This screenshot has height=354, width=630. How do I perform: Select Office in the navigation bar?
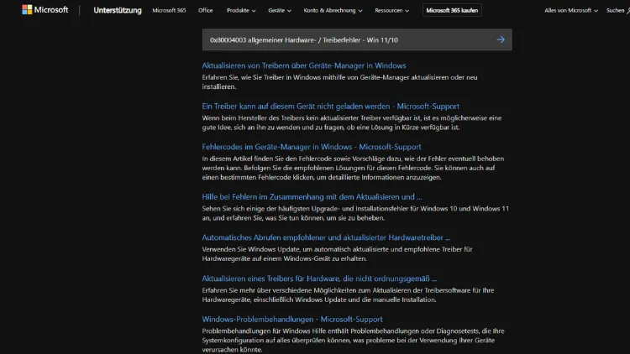coord(206,10)
